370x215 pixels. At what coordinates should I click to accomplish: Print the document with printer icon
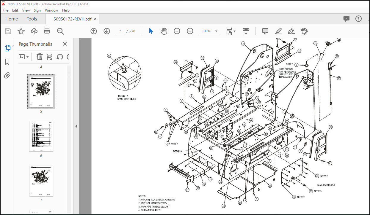[47, 31]
